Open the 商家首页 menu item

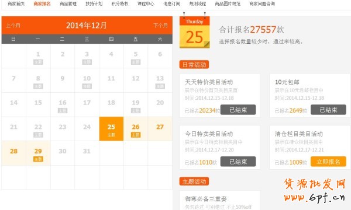16,4
